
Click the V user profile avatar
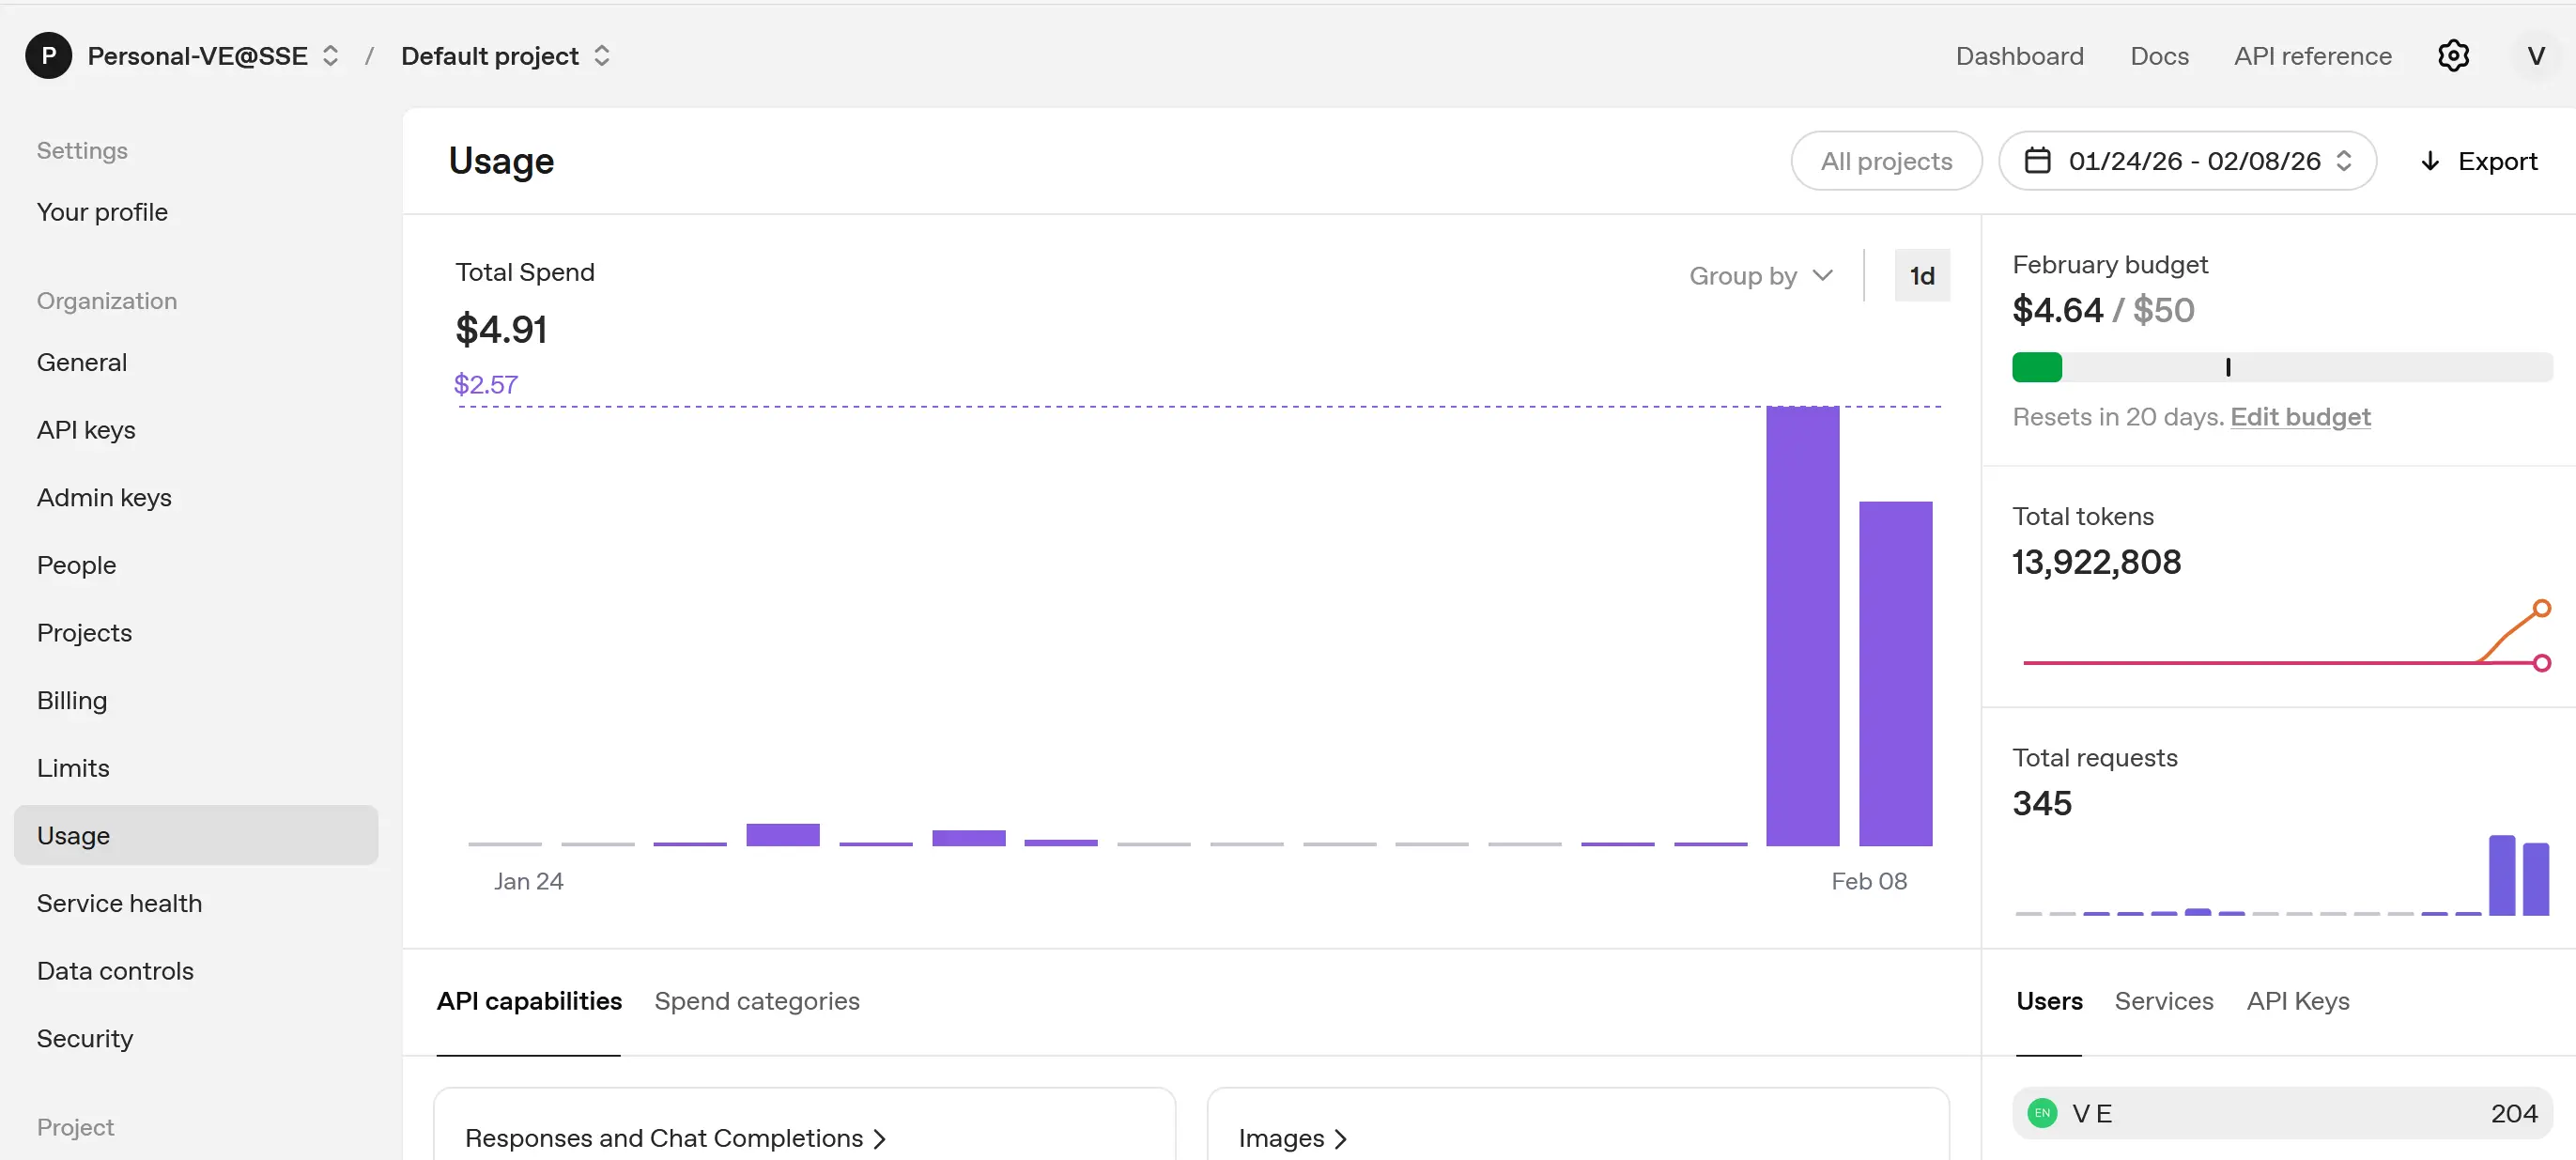coord(2535,56)
